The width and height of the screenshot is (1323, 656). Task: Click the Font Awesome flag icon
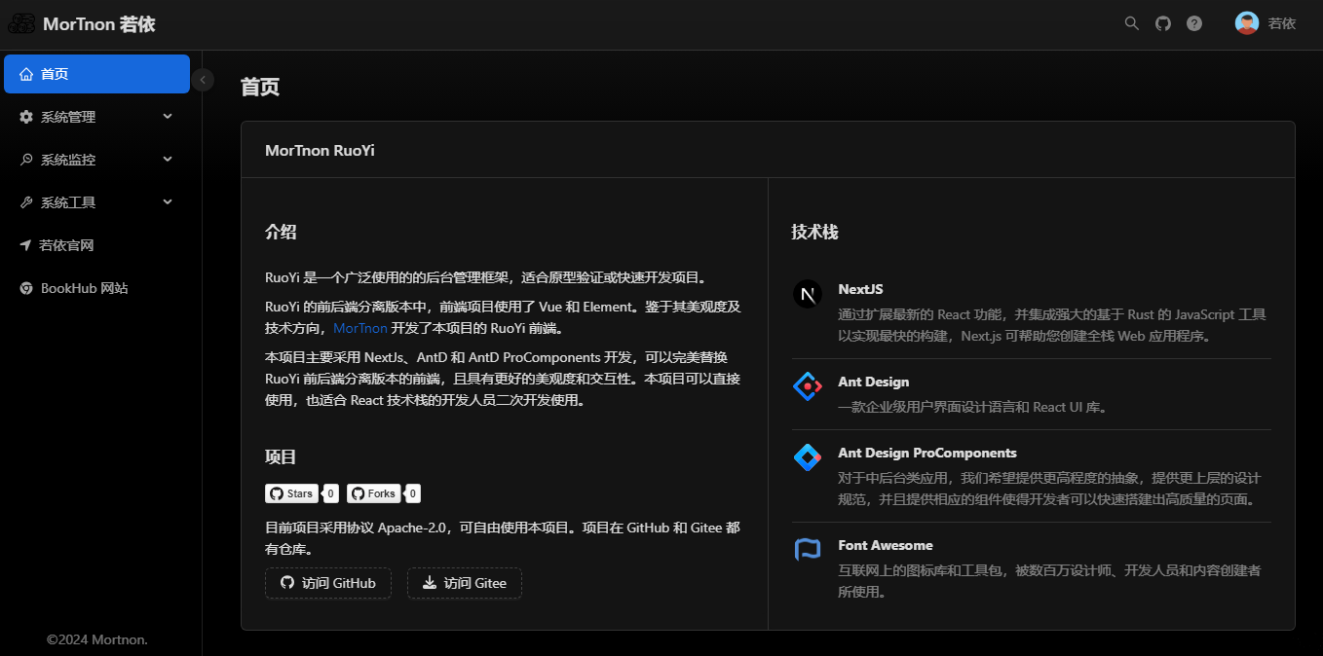pos(808,550)
